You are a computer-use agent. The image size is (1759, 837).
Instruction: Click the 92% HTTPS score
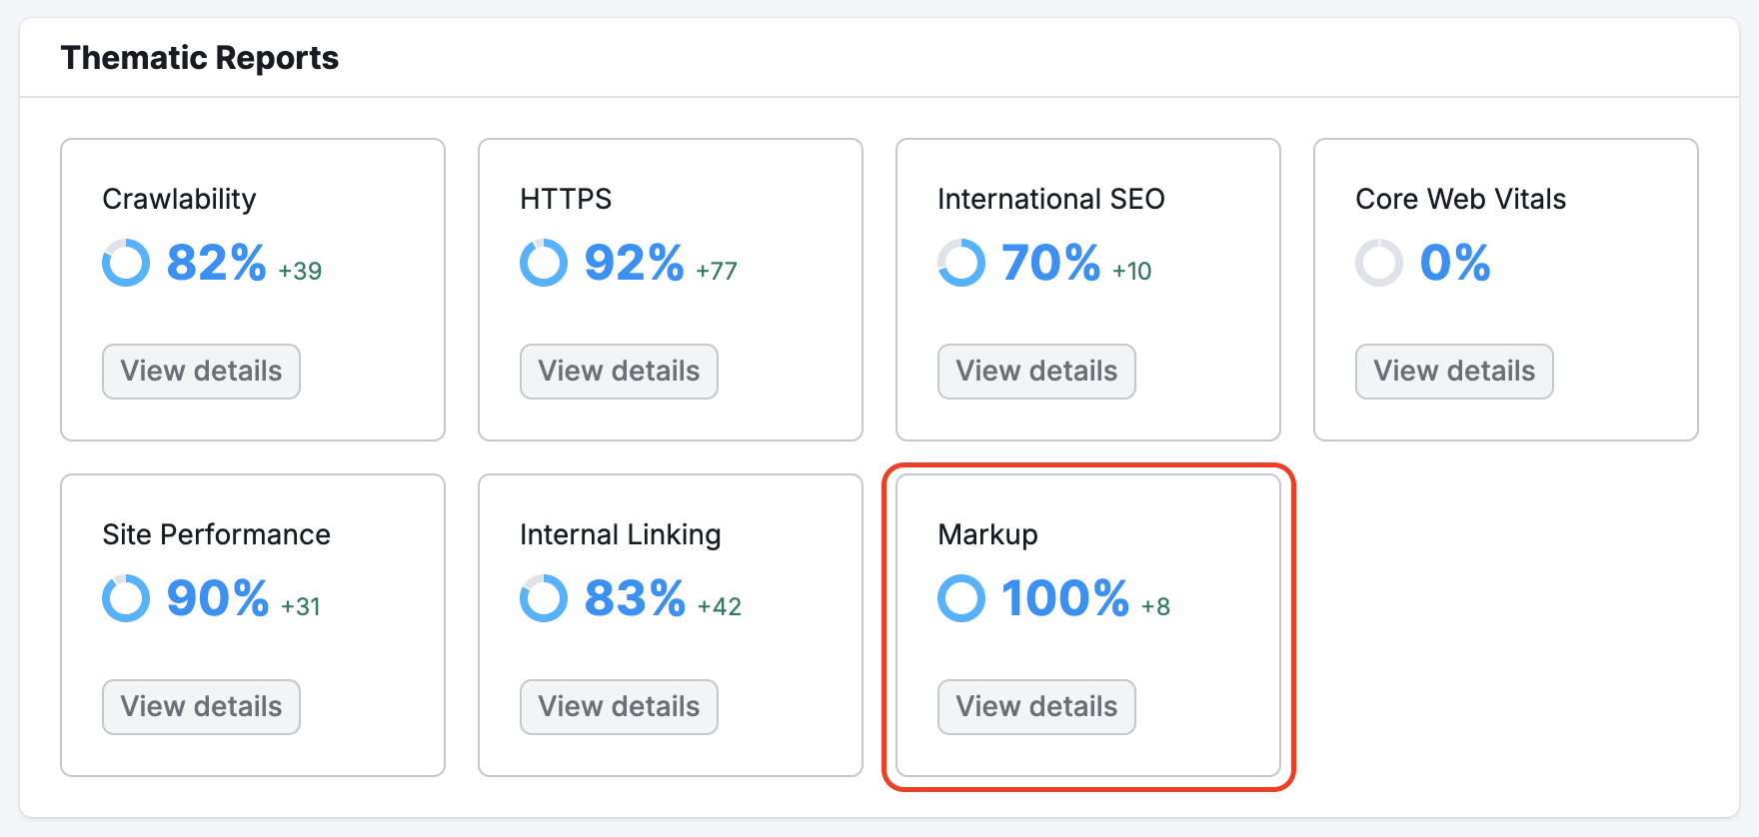634,263
